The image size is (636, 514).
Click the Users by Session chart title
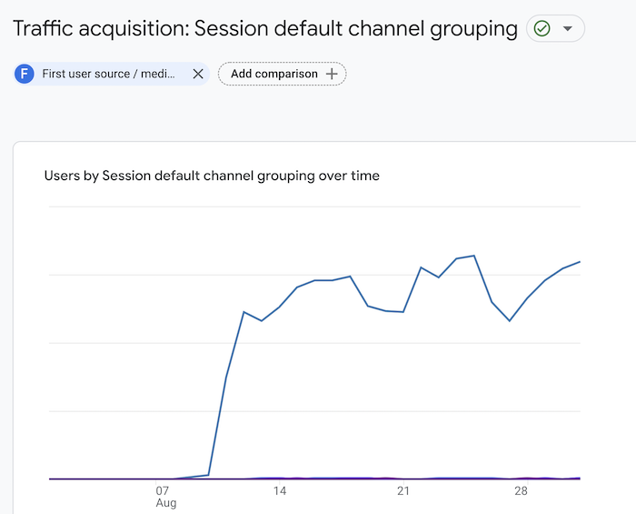click(212, 176)
